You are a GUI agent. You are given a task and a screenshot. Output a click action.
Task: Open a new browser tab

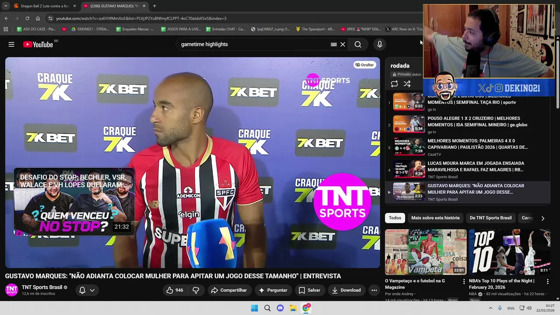point(154,6)
